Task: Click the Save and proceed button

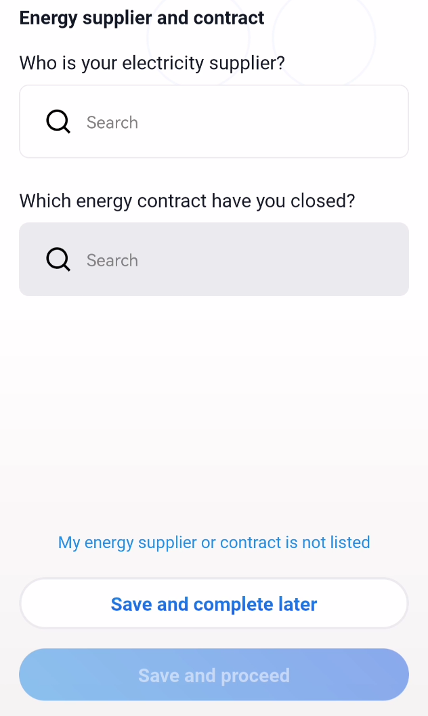Action: (x=213, y=675)
